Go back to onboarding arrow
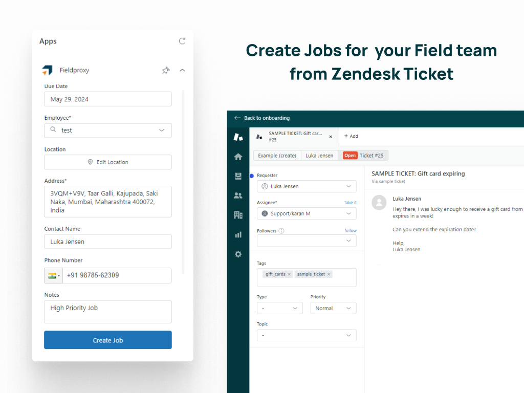Screen dimensions: 524x393 pos(237,118)
